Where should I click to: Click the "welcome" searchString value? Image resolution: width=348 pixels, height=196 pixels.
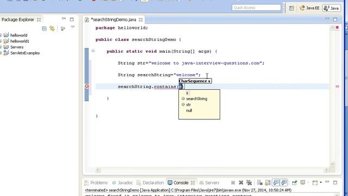[186, 75]
